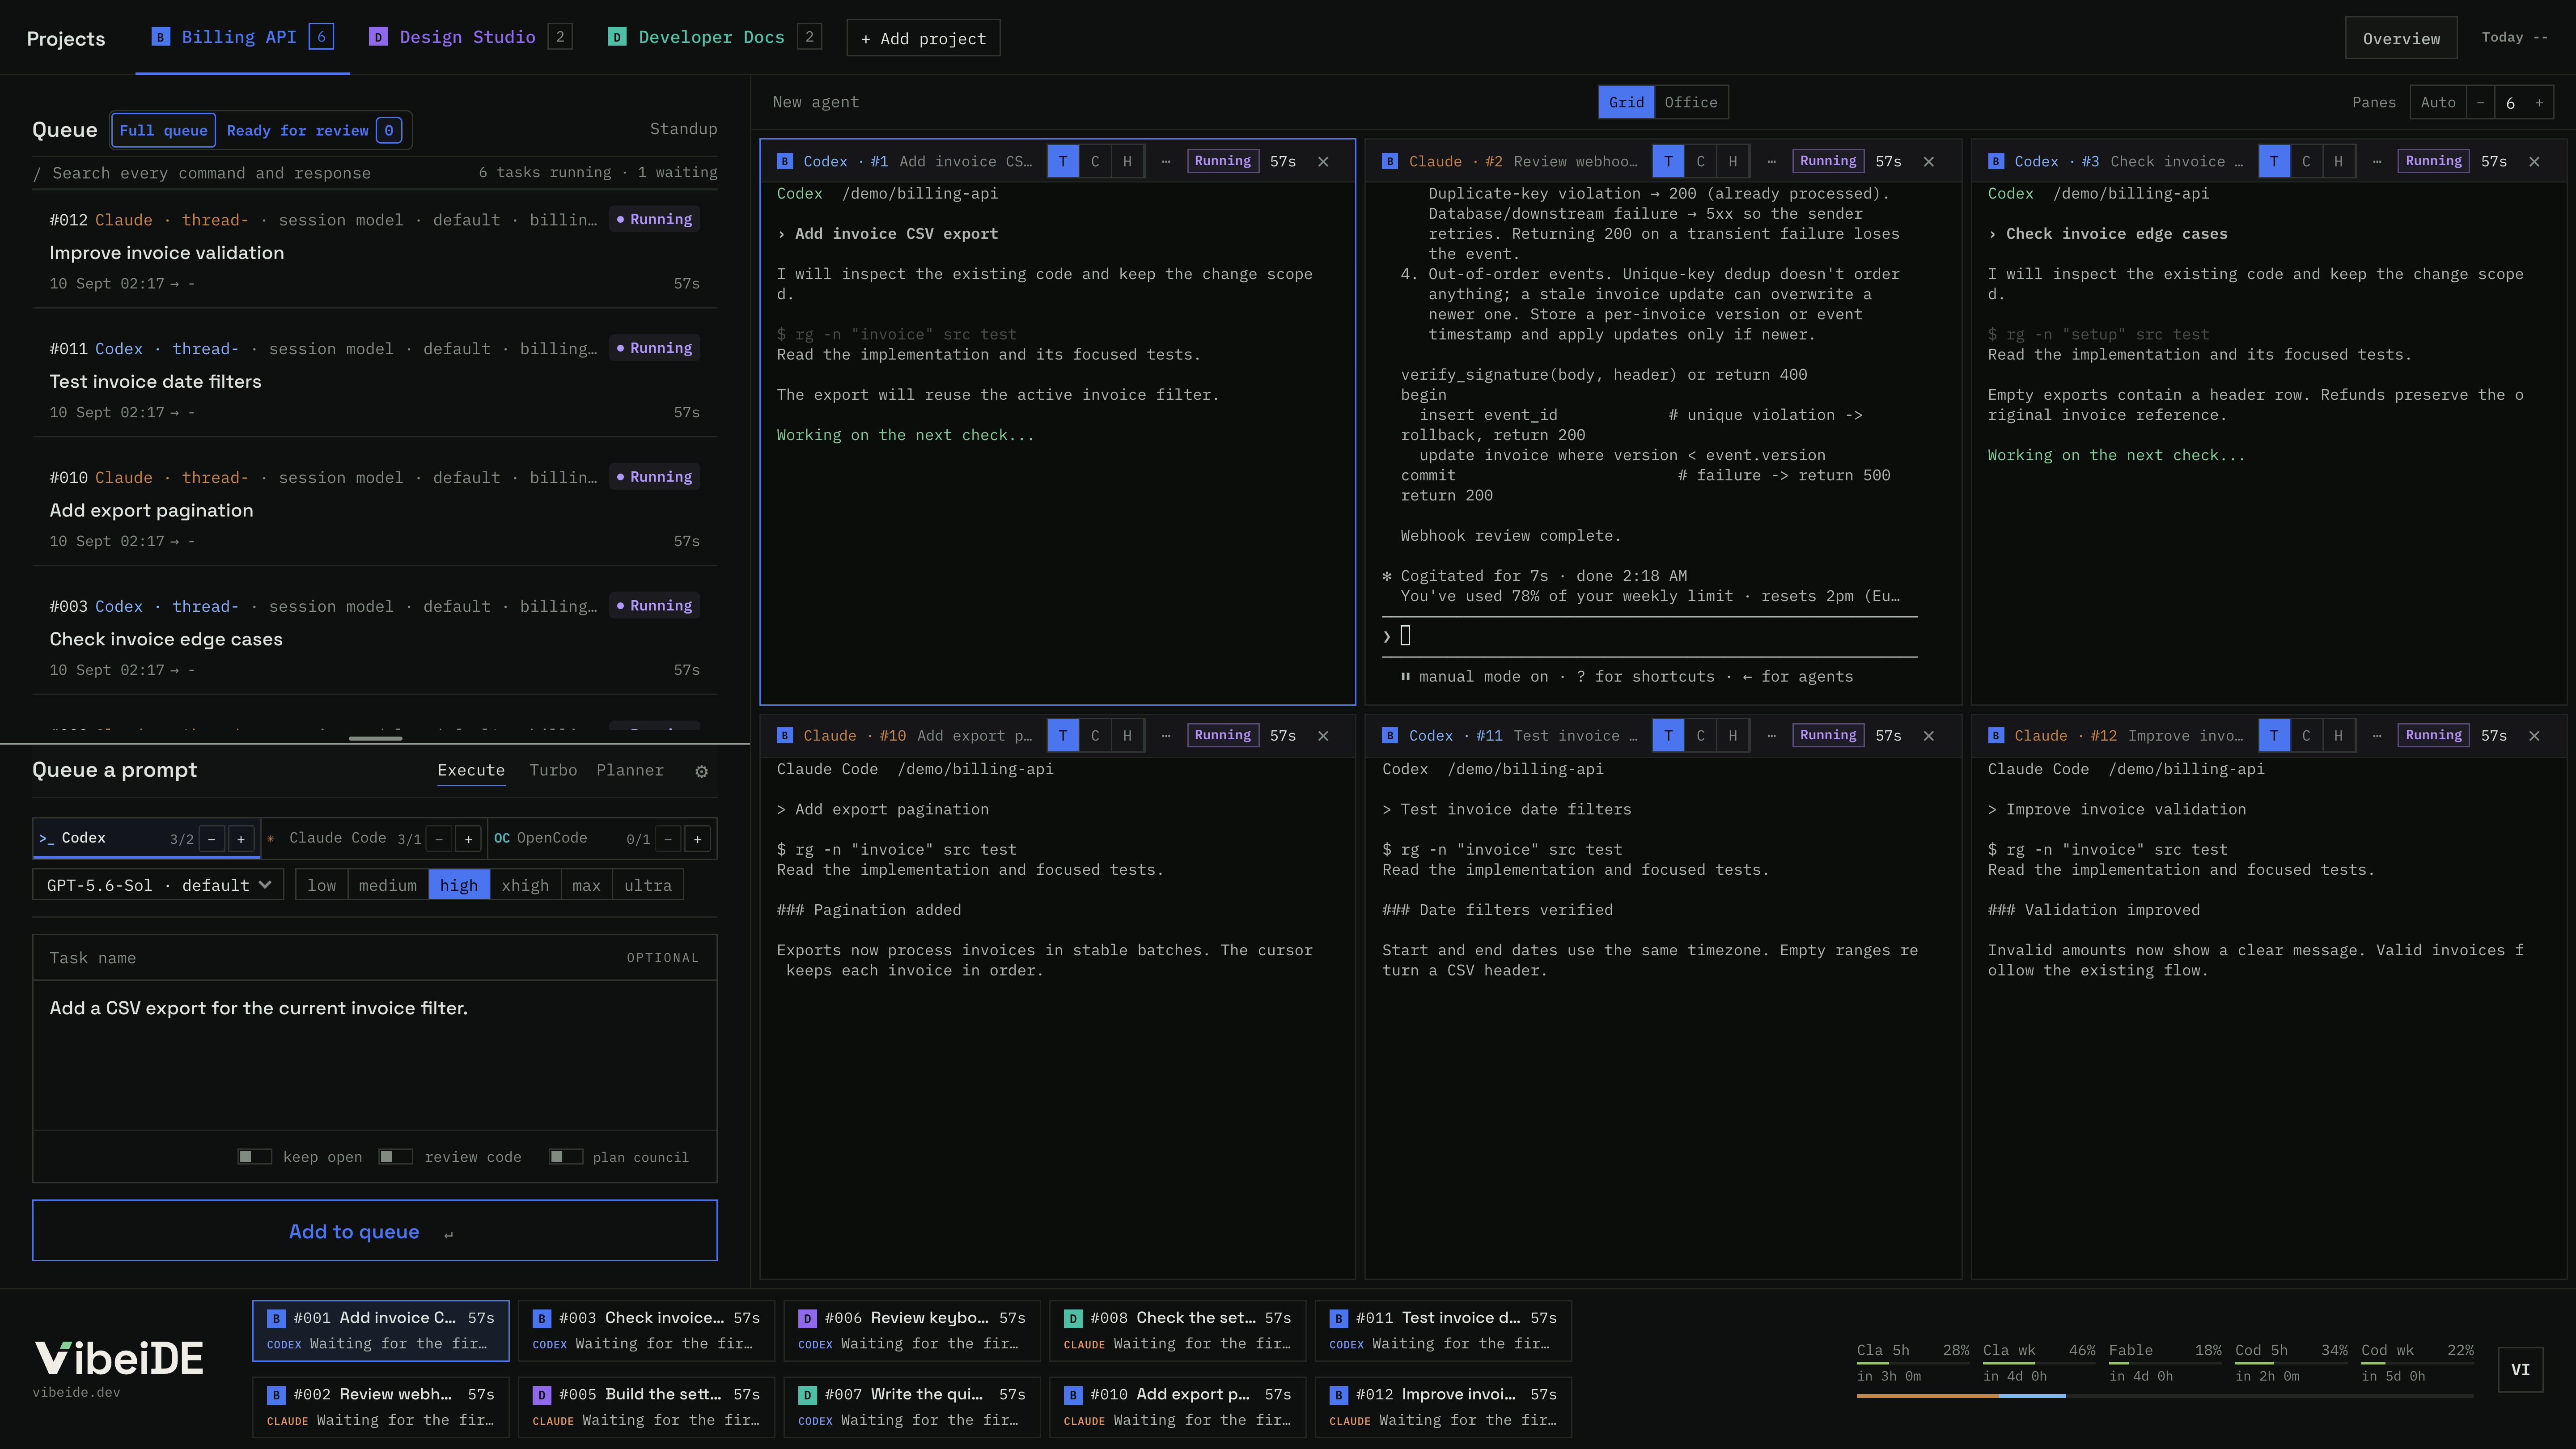Open more options in Codex #1 pane

(1166, 161)
